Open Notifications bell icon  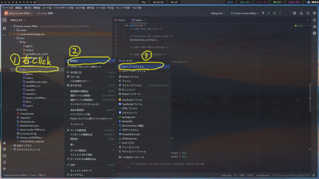315,20
